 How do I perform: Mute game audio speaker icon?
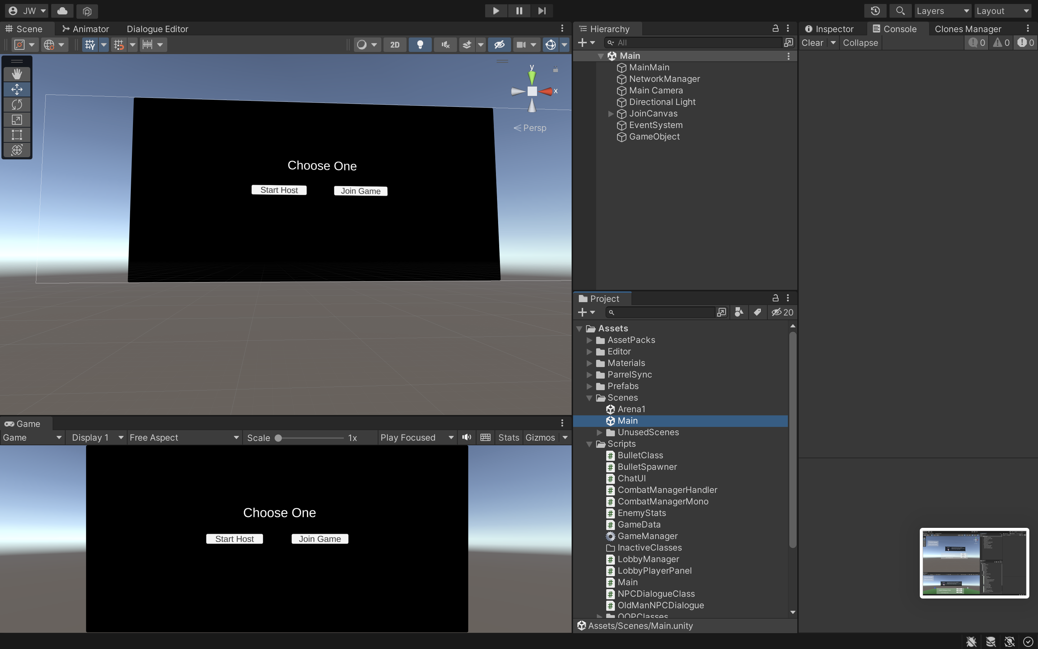click(467, 437)
